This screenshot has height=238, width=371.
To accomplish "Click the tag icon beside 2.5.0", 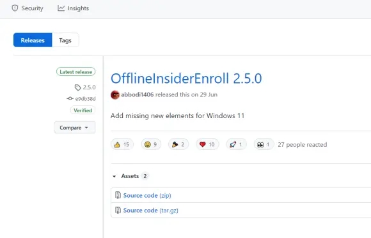I will coord(78,87).
